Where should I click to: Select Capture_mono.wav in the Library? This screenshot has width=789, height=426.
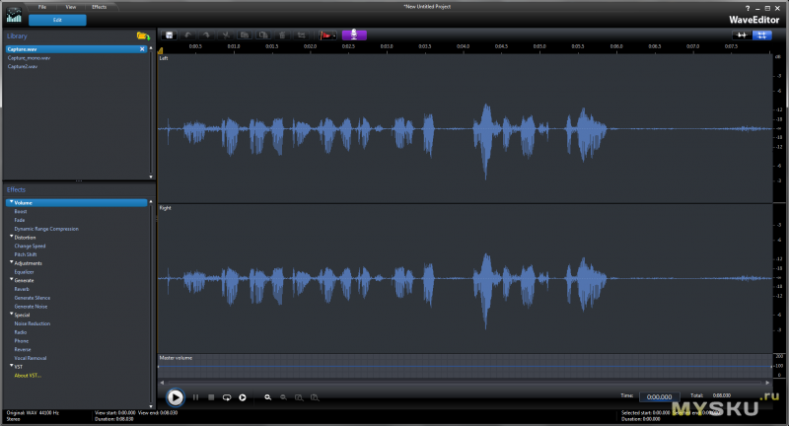coord(30,58)
